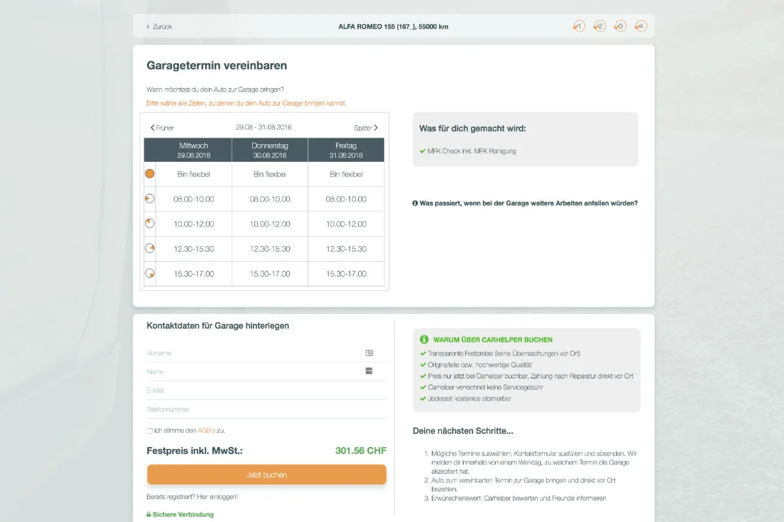Click the 301.56 CHF price

click(361, 450)
